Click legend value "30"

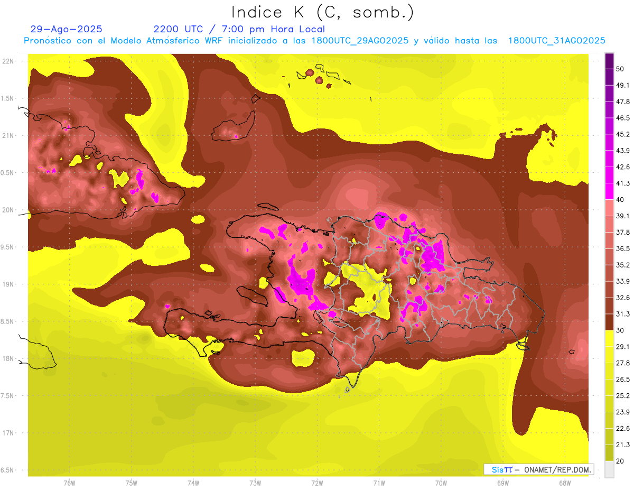pos(620,330)
